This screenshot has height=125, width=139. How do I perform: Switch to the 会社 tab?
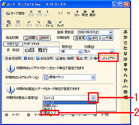click(x=29, y=58)
